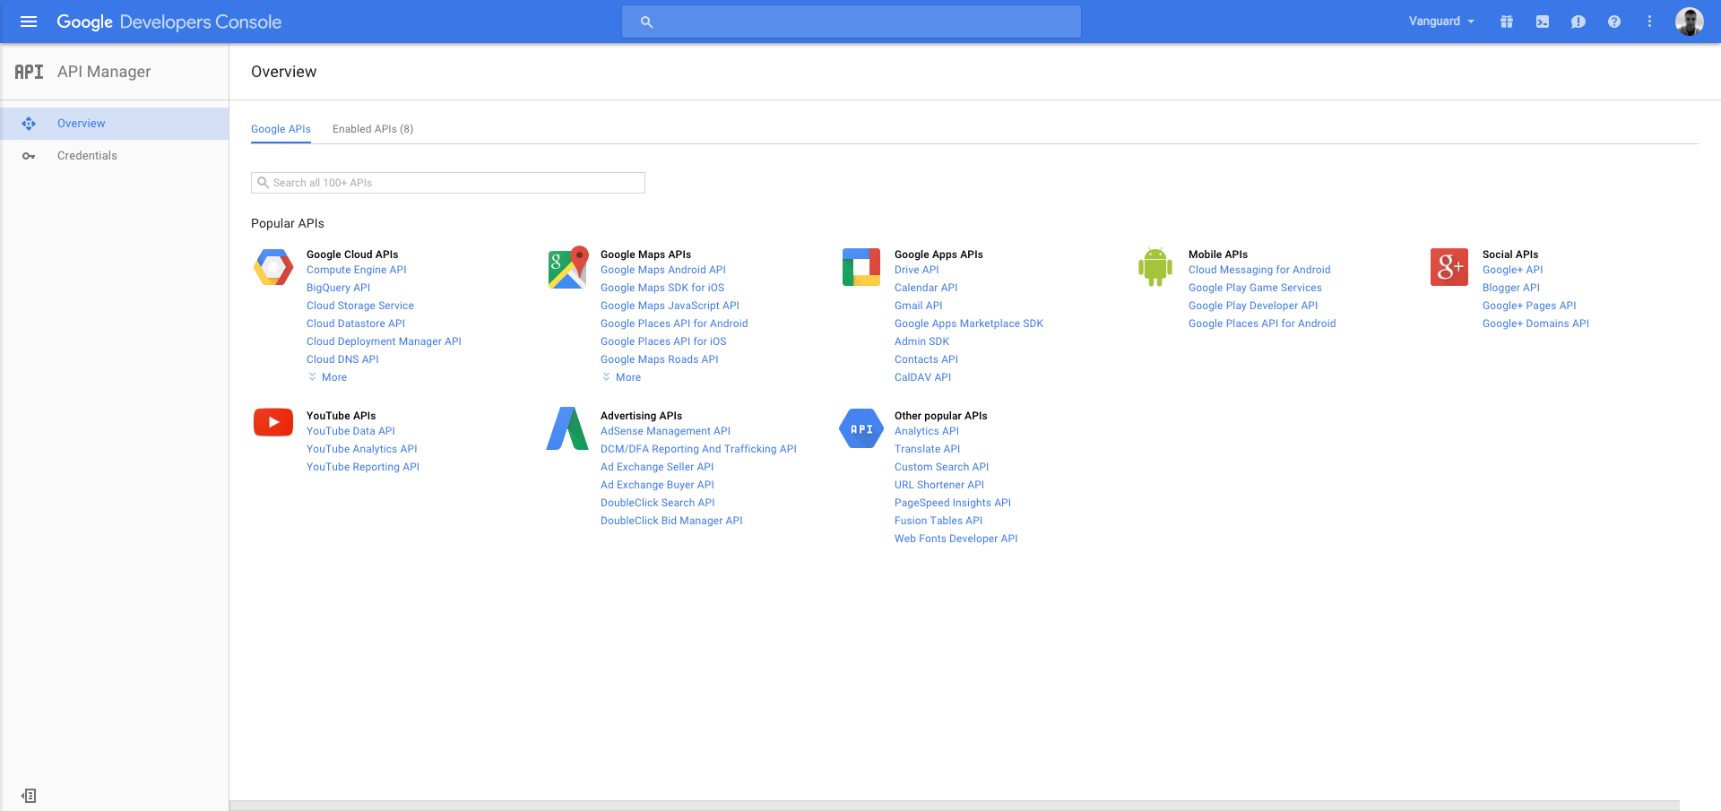Expand More under Google Maps APIs
The image size is (1721, 811).
pyautogui.click(x=622, y=377)
